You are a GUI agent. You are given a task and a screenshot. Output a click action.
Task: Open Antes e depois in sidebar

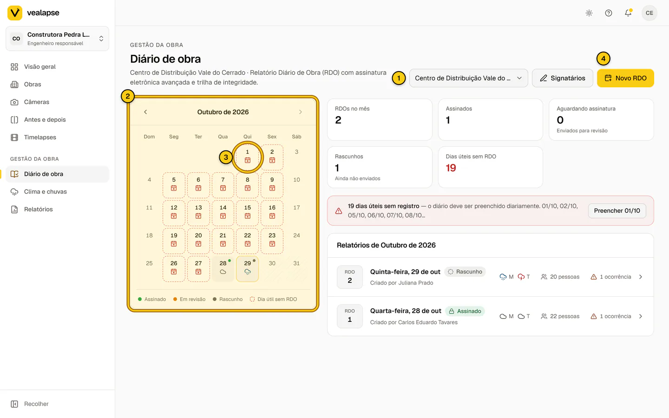57,120
